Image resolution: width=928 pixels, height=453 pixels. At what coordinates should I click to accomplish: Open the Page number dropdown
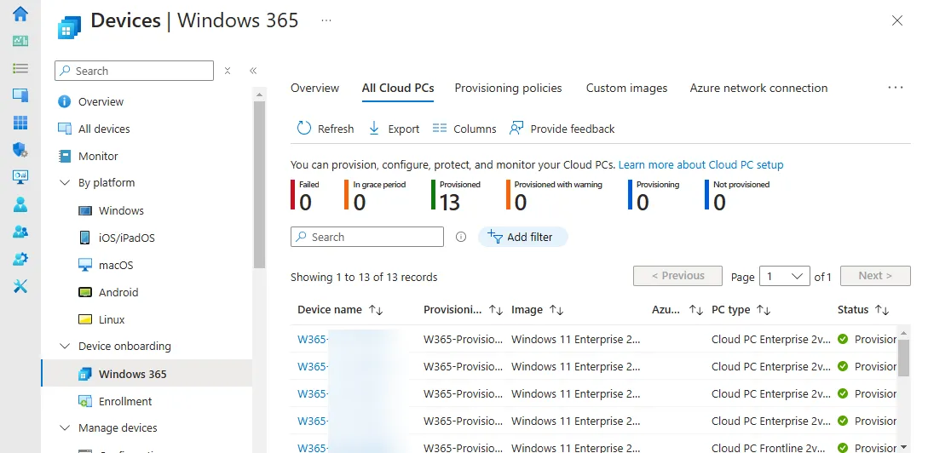click(784, 276)
